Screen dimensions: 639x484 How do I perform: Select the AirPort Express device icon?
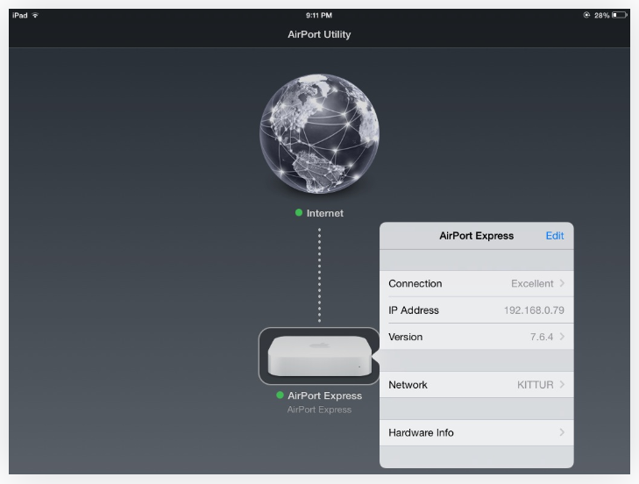pyautogui.click(x=319, y=356)
